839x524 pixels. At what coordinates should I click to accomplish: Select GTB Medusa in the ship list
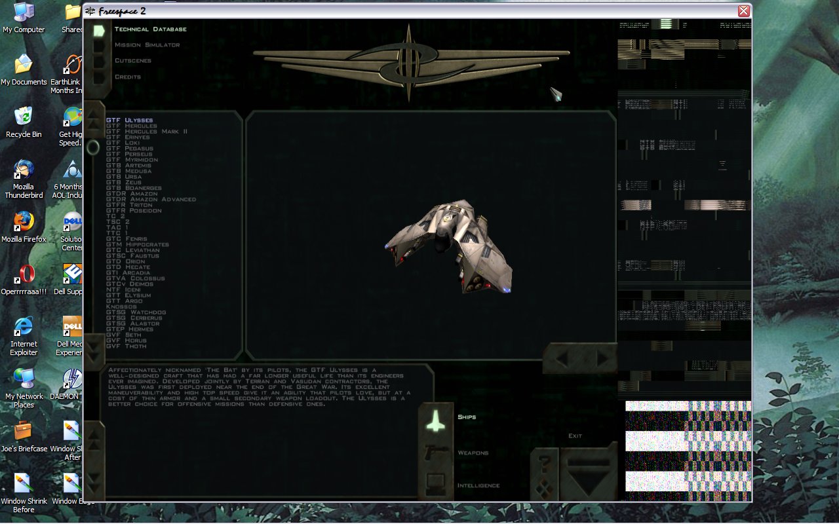[x=128, y=172]
